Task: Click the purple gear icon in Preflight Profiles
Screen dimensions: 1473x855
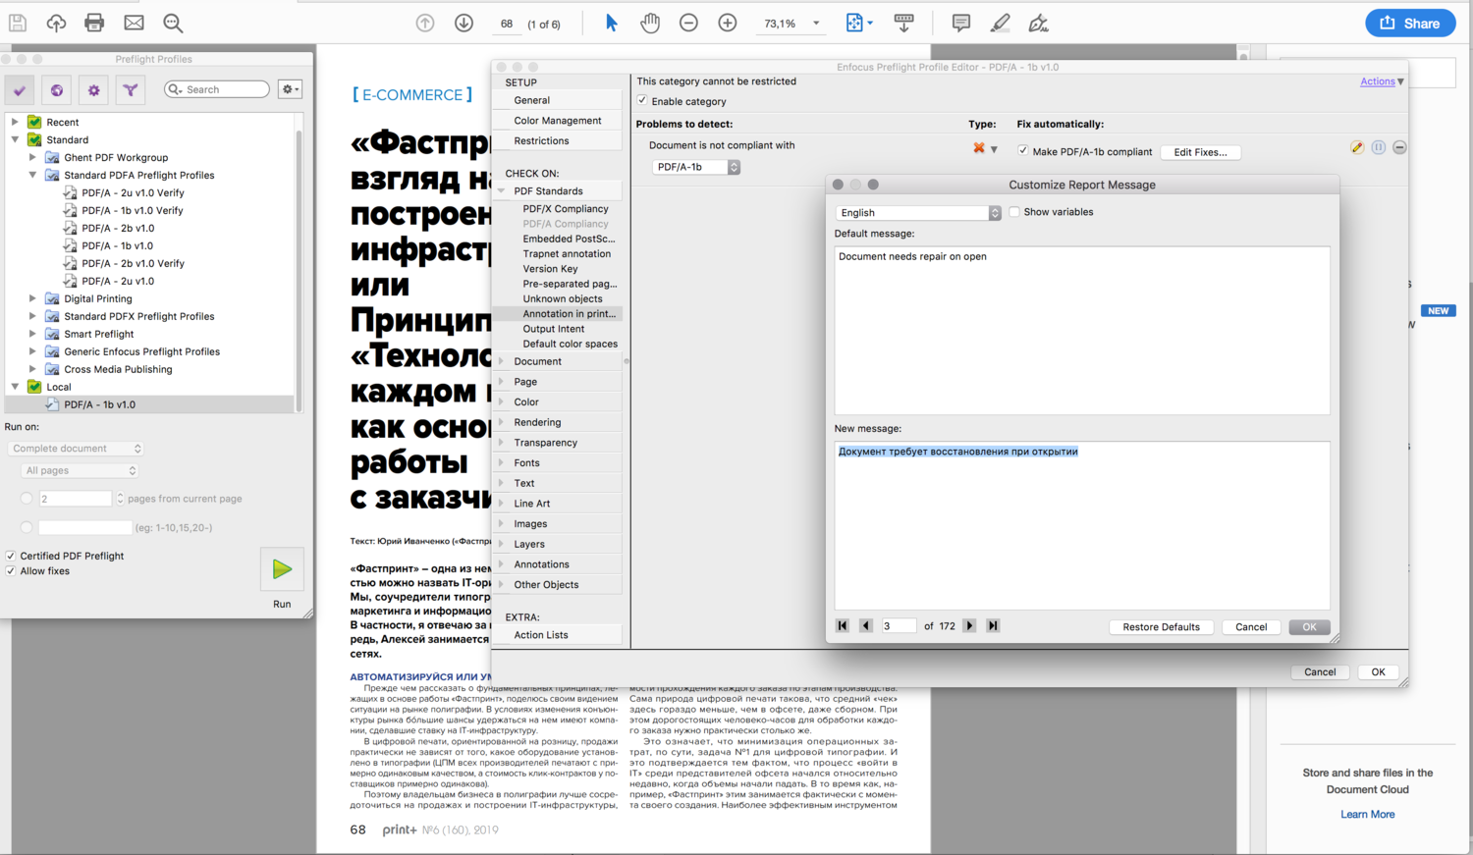Action: click(x=93, y=90)
